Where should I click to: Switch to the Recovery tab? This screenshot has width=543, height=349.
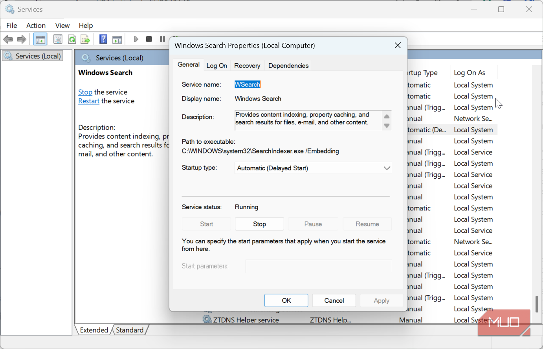point(247,66)
